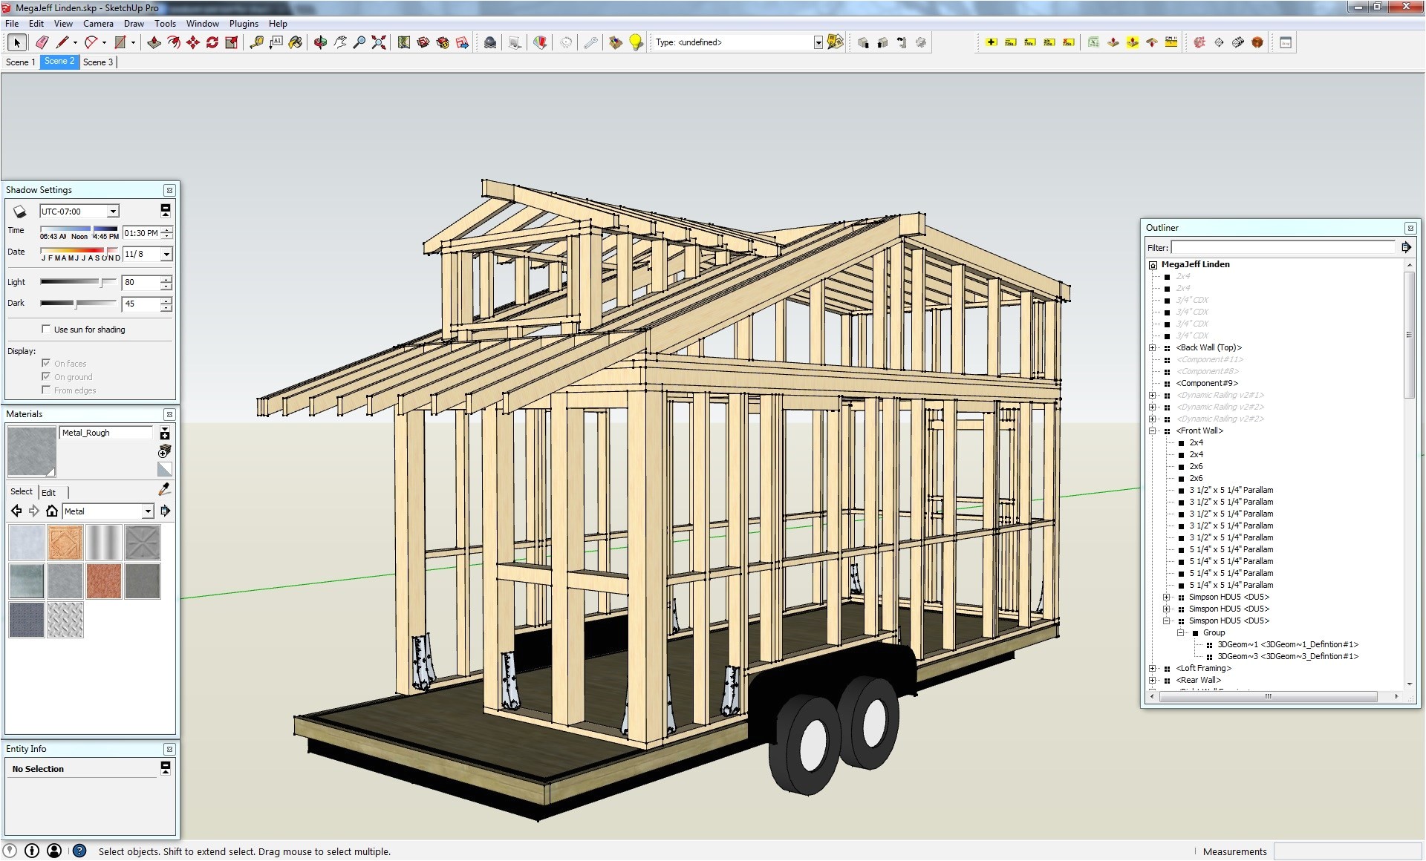Activate the Orbit tool
1426x861 pixels.
click(320, 42)
